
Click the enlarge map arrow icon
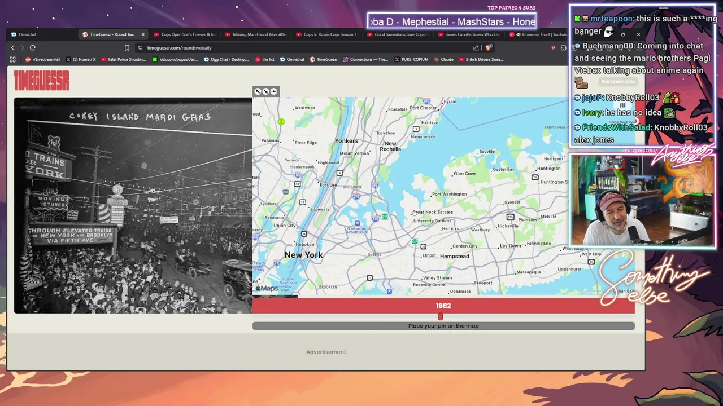(258, 91)
